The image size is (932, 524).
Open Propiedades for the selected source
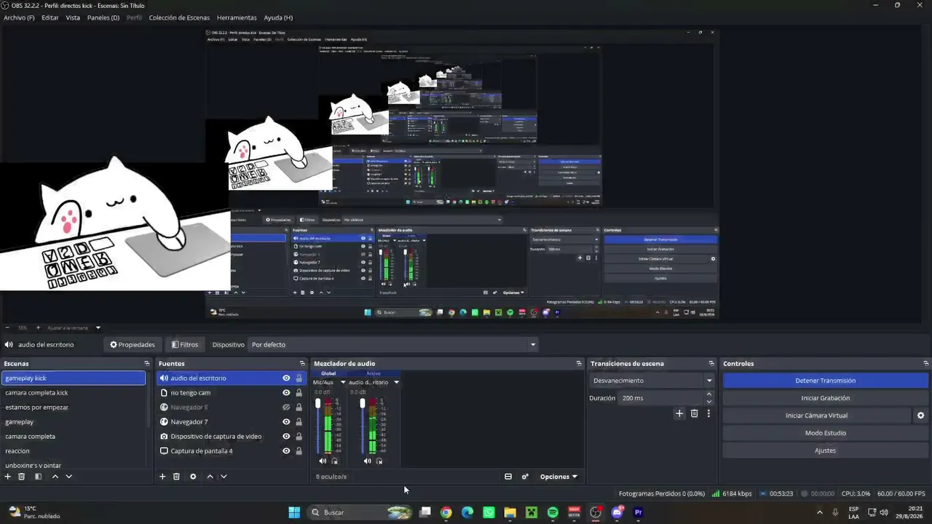133,345
